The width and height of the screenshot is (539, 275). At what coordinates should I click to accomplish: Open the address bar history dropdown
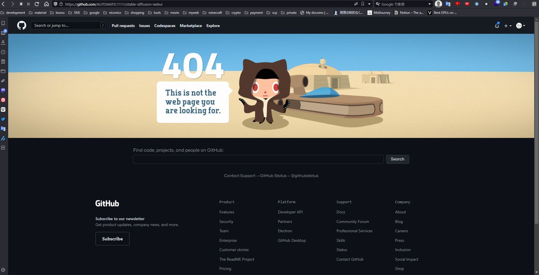click(369, 4)
